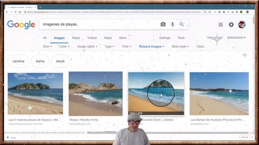Go forward in the browser
The width and height of the screenshot is (259, 145).
click(11, 12)
